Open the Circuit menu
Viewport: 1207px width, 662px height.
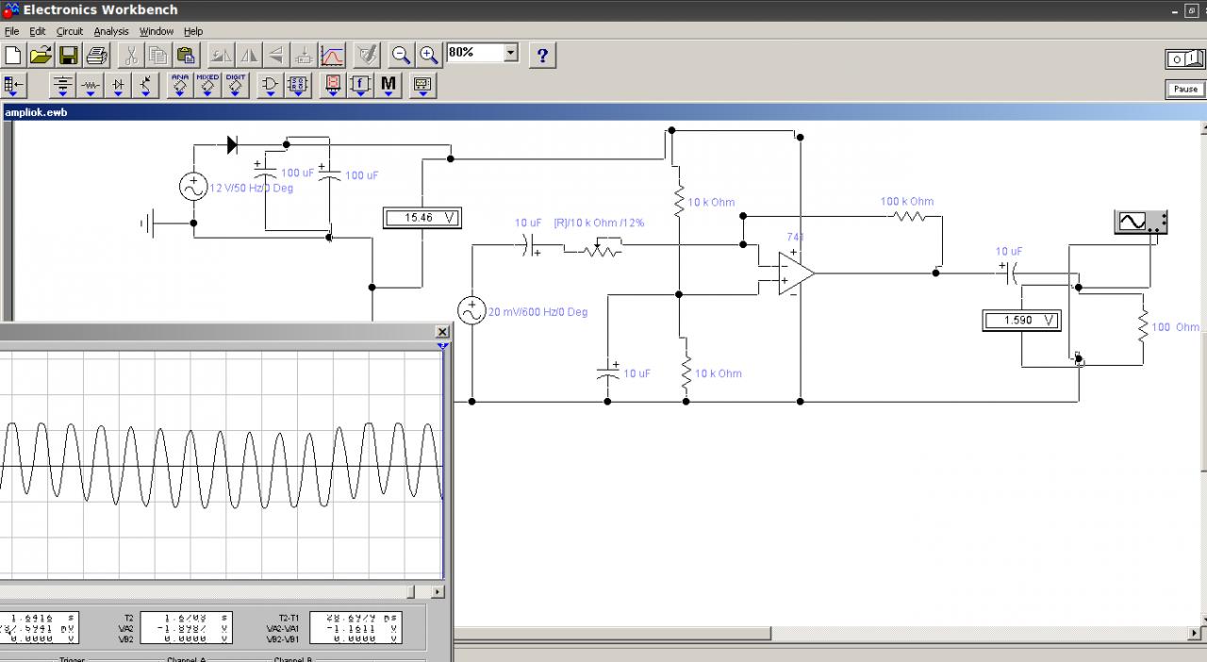pyautogui.click(x=70, y=31)
